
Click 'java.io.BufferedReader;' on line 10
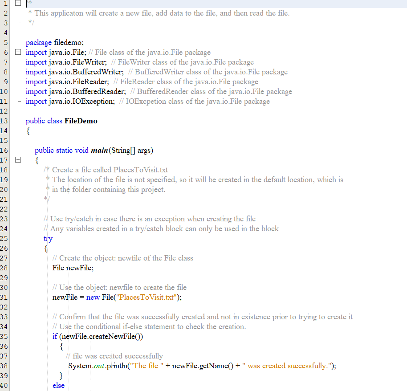point(87,92)
